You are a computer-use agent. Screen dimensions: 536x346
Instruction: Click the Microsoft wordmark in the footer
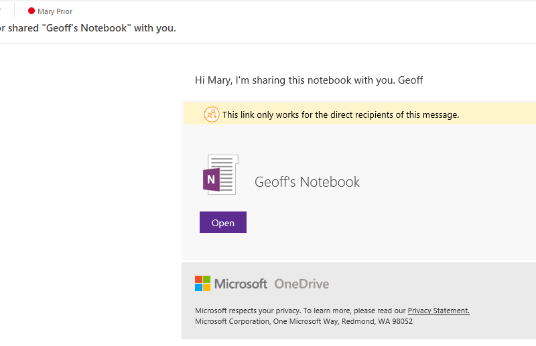[241, 284]
